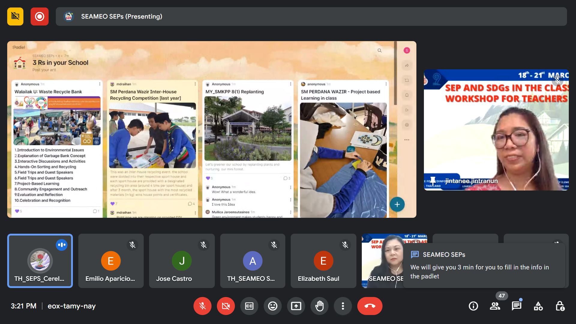576x324 pixels.
Task: Click the Present now button
Action: pos(296,306)
